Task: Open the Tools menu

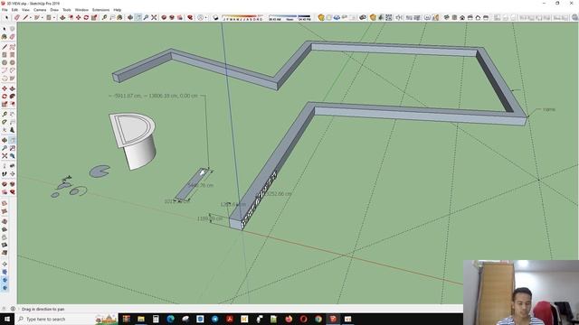Action: tap(67, 10)
